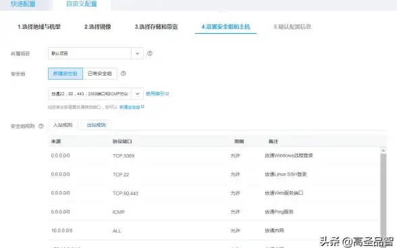Click chevron arrow of 默认项目 dropdown
The width and height of the screenshot is (397, 248).
(137, 53)
